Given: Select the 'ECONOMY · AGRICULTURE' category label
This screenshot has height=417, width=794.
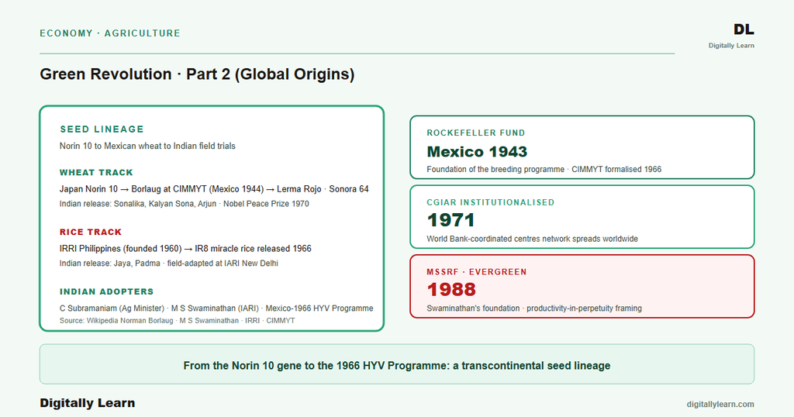Looking at the screenshot, I should [110, 33].
